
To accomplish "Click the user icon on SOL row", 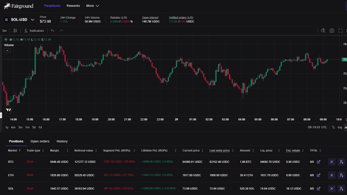I will (341, 188).
